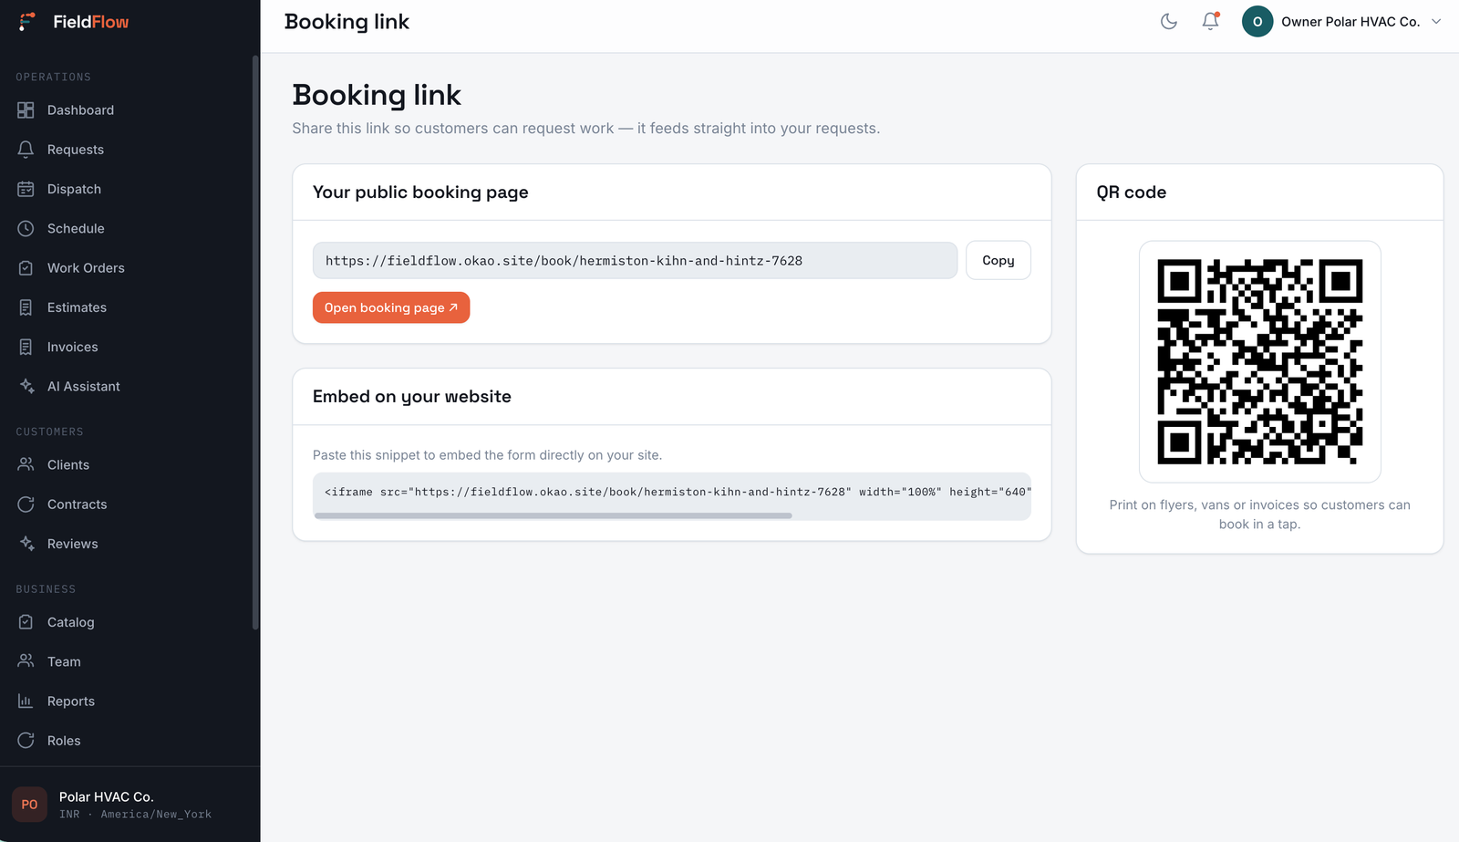
Task: Click the owner avatar circle 'O'
Action: tap(1257, 22)
